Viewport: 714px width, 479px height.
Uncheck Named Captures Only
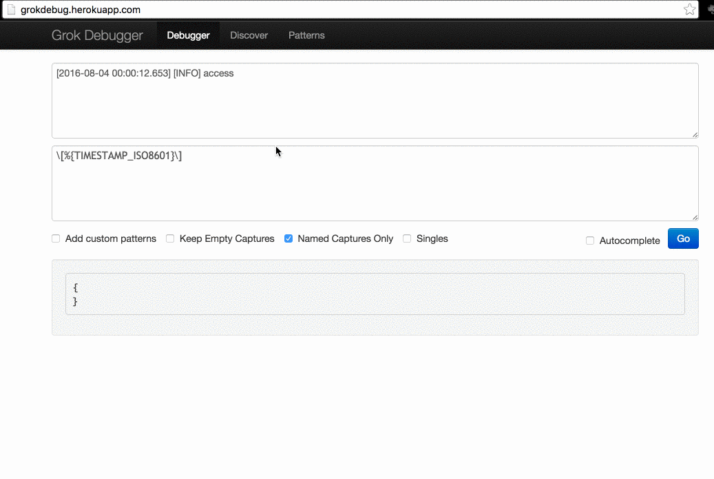pos(288,238)
